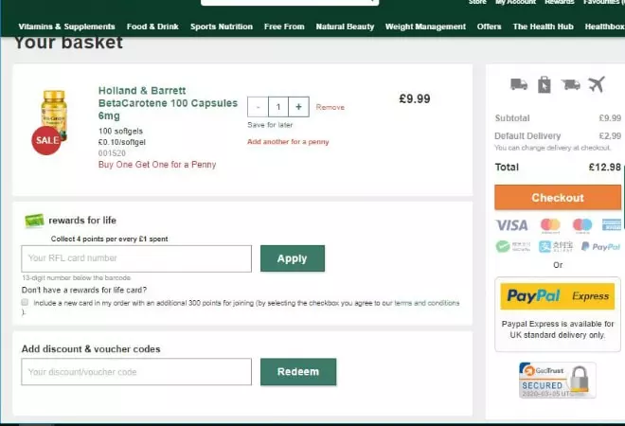Click the WeChat Pay logo
This screenshot has width=625, height=426.
point(513,247)
